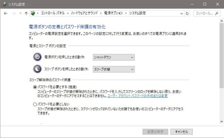The width and height of the screenshot is (224, 138).
Task: Expand chevron after コントロール パネル breadcrumb
Action: click(x=68, y=13)
